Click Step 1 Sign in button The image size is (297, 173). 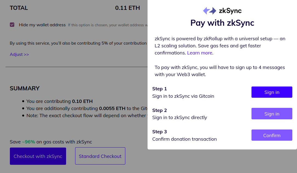pos(272,92)
